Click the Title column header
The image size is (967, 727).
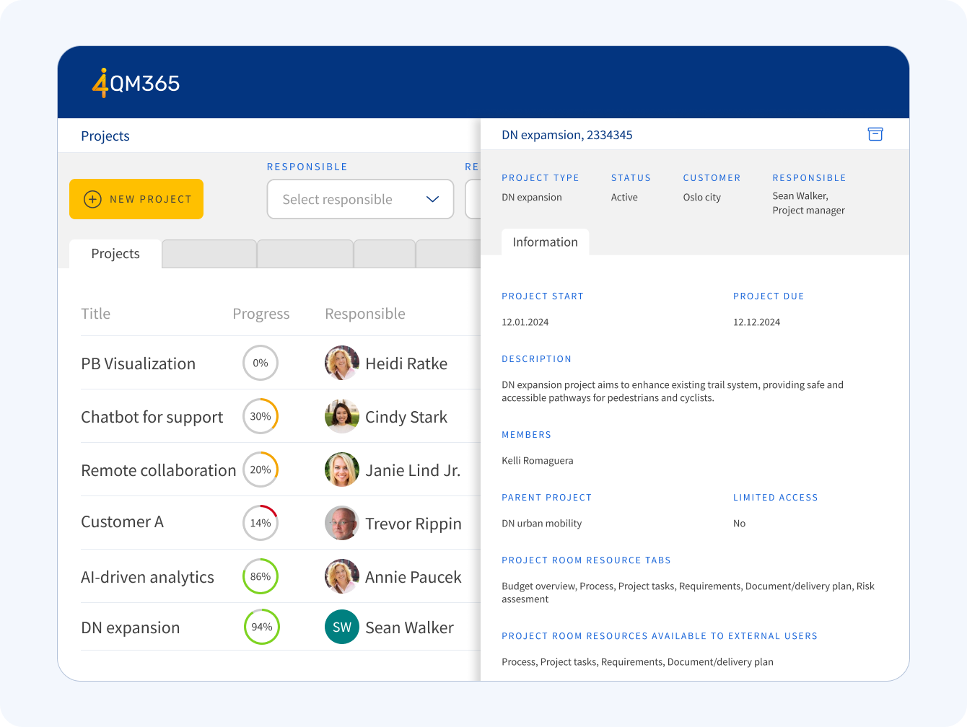coord(96,314)
